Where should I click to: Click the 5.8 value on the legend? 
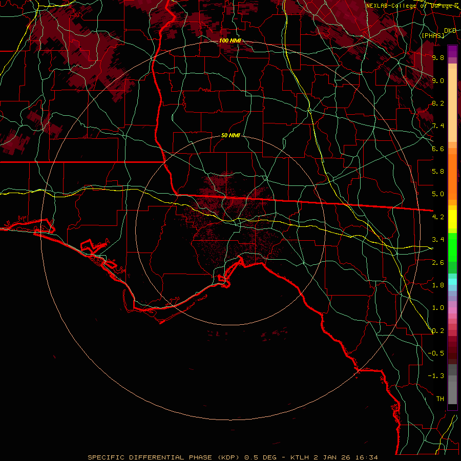pyautogui.click(x=438, y=172)
